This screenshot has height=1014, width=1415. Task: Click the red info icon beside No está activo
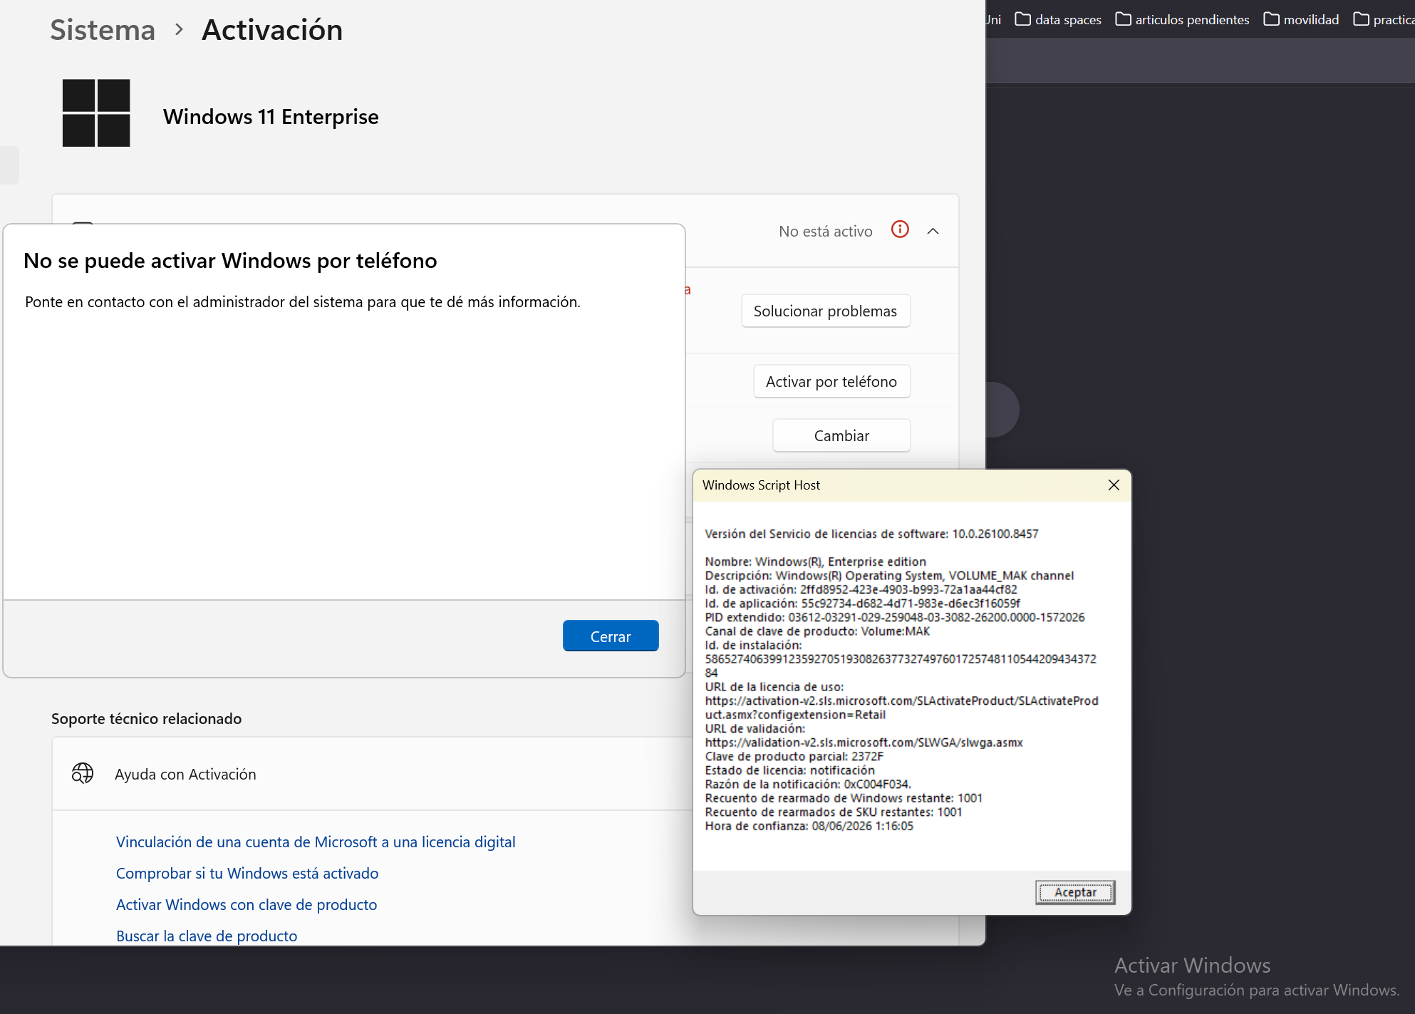[900, 229]
